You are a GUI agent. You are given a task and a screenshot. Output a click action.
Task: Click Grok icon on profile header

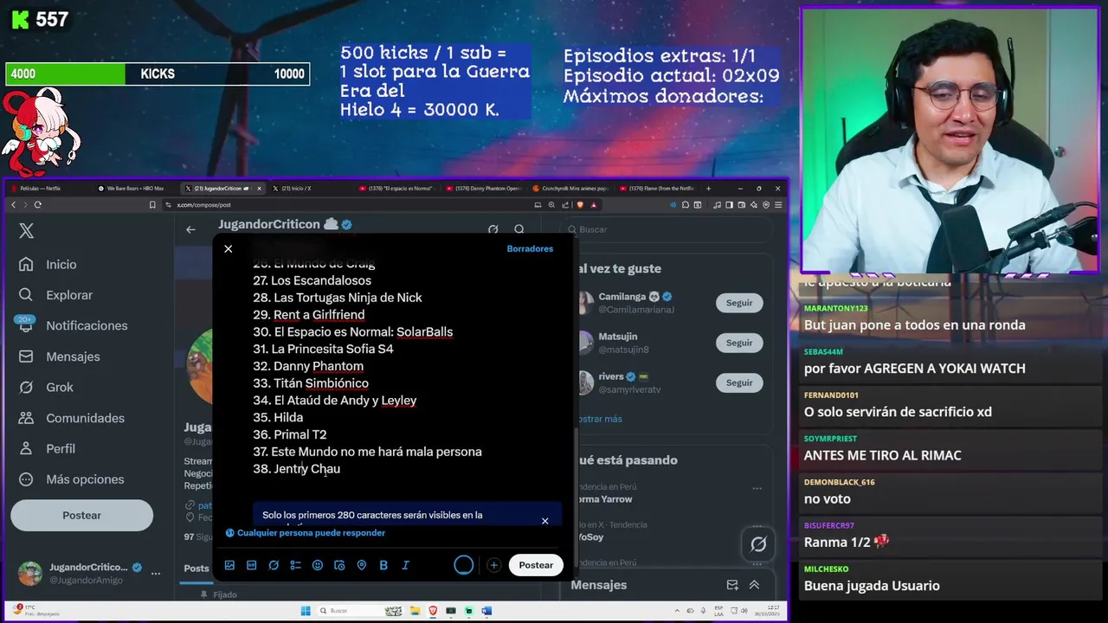(x=493, y=229)
